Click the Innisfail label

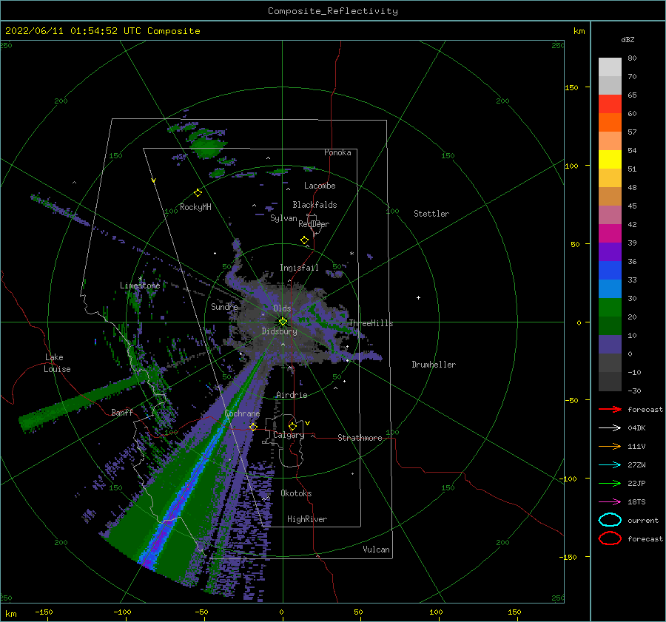[299, 268]
